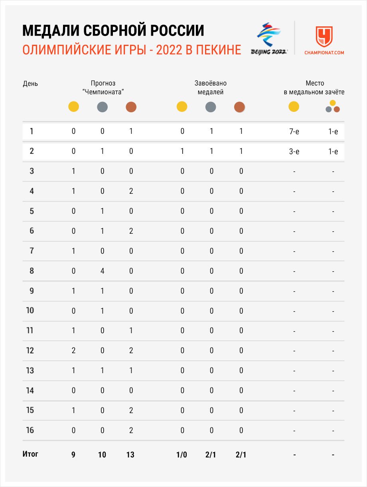Click gold medal icon under Место в медальном зачёте
Viewport: 367px width, 487px height.
(294, 107)
